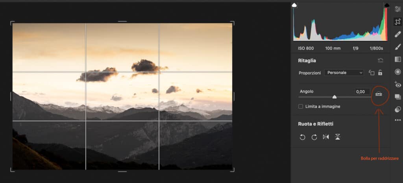403x183 pixels.
Task: Toggle highlight clipping warning in histogram
Action: click(x=386, y=5)
